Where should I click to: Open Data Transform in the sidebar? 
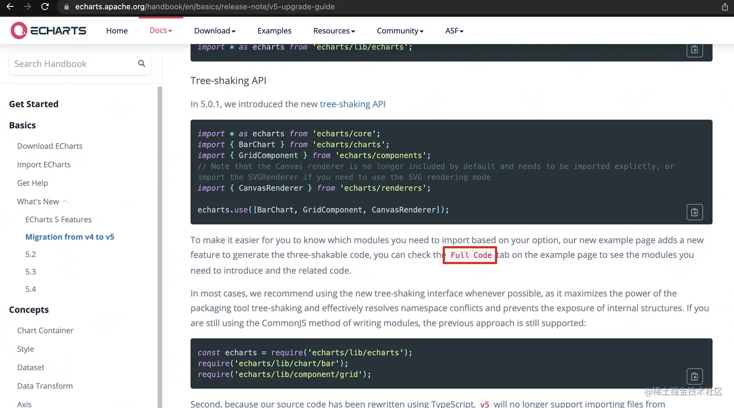tap(45, 386)
